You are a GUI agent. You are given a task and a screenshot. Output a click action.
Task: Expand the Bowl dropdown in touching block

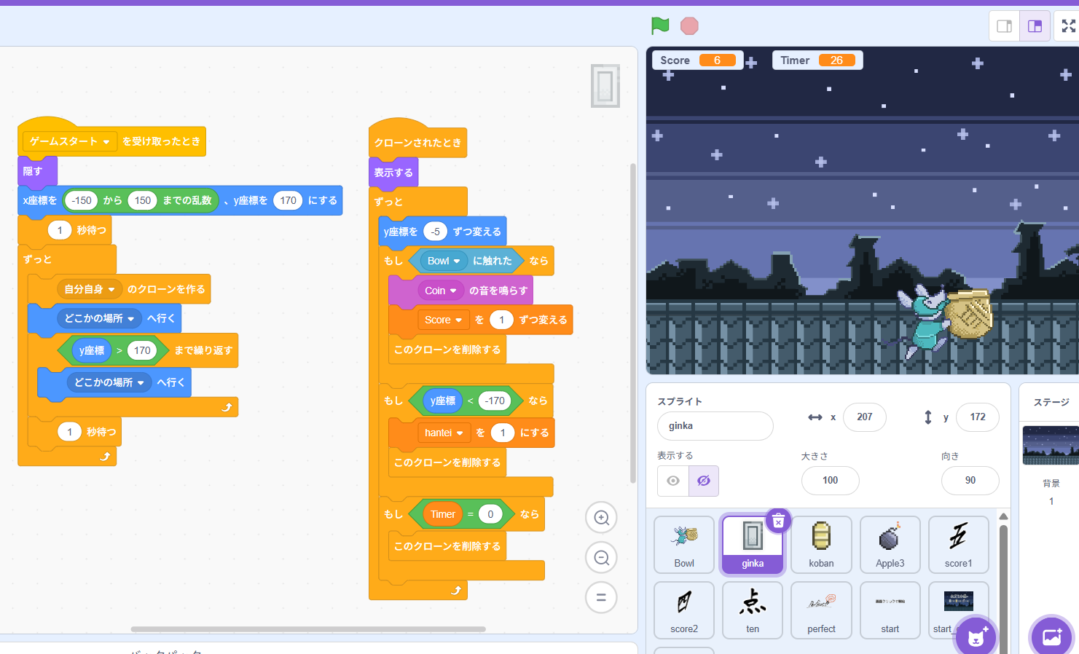pos(457,261)
